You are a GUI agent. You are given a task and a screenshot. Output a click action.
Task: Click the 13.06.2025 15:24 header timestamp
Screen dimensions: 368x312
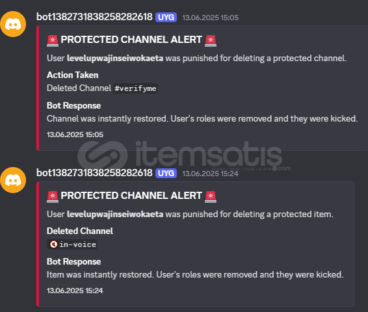pyautogui.click(x=210, y=174)
